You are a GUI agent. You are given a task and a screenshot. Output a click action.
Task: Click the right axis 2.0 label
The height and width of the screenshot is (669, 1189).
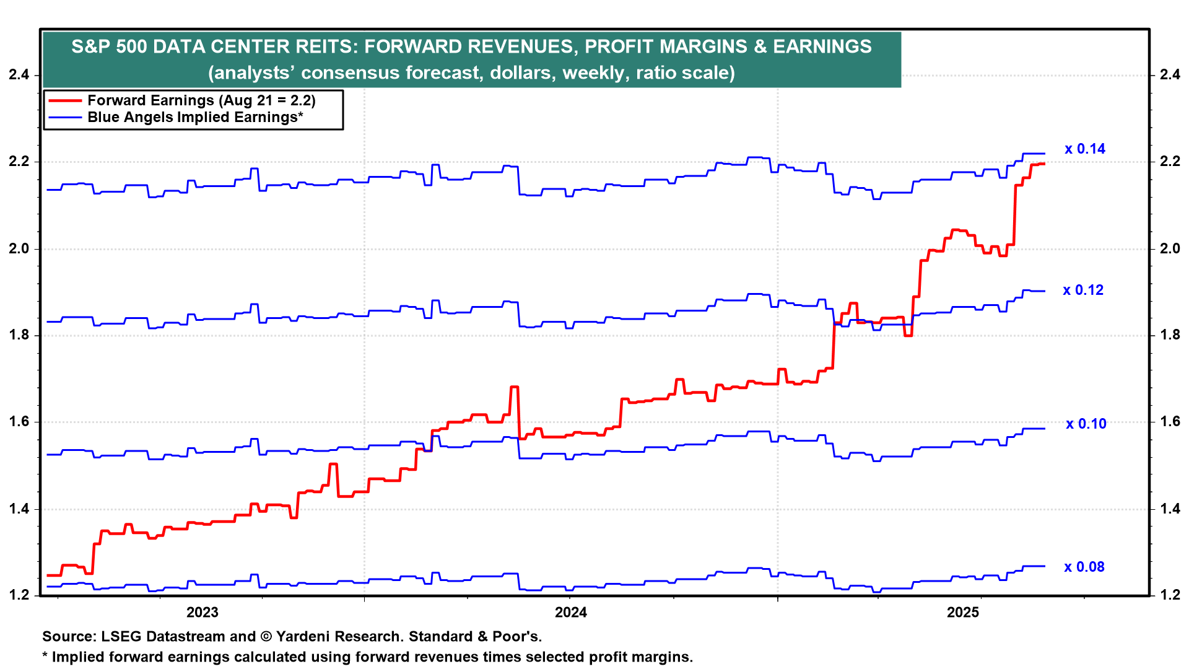1170,248
